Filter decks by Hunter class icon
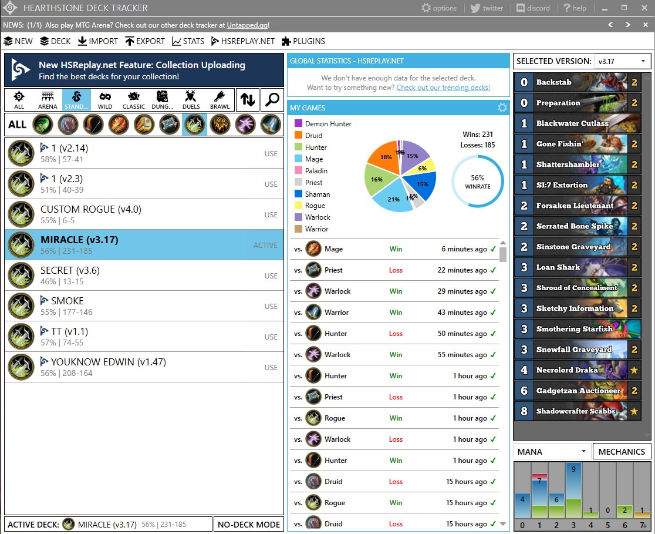The width and height of the screenshot is (655, 534). pos(93,124)
